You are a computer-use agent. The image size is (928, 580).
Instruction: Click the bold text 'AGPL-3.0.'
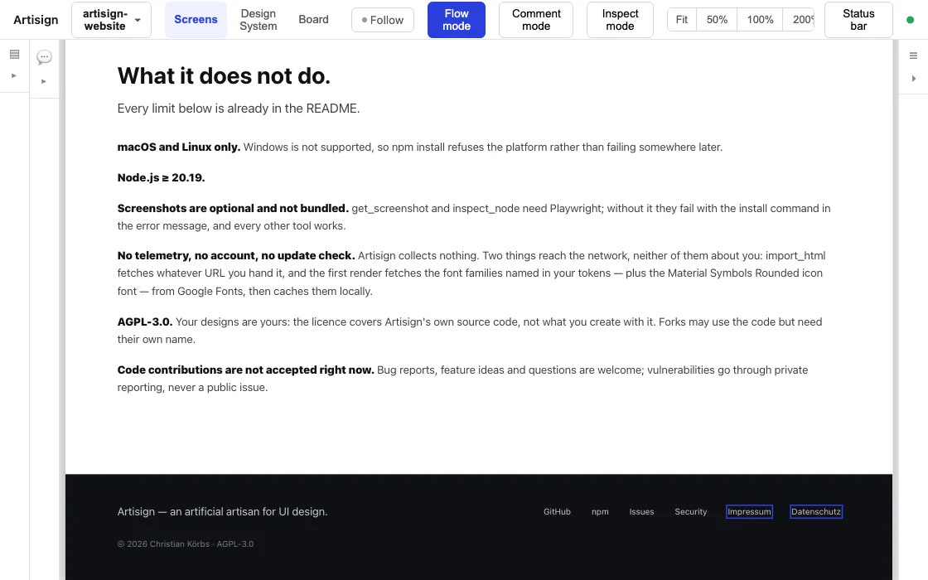[x=145, y=322]
